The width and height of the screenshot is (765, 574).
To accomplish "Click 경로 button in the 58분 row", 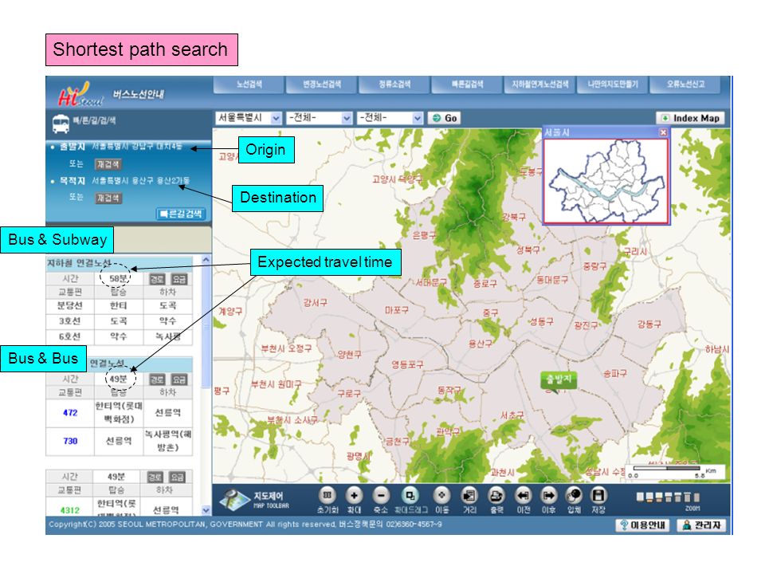I will tap(157, 279).
